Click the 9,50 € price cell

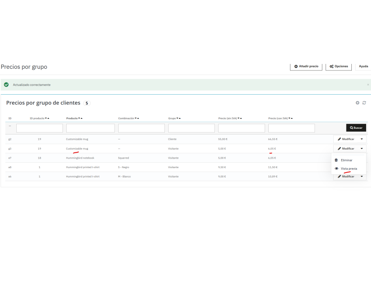click(222, 167)
